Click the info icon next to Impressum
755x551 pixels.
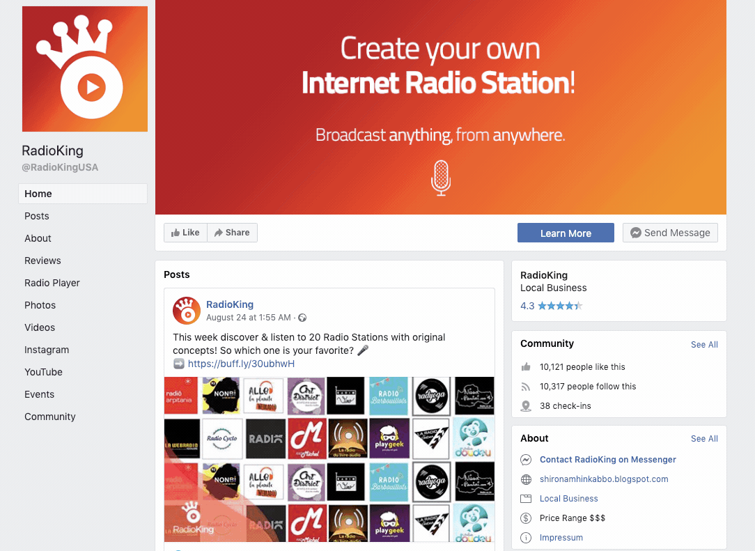pos(525,537)
